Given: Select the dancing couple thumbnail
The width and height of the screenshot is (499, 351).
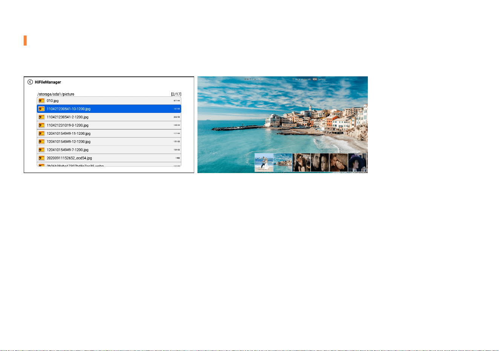Looking at the screenshot, I should 302,163.
